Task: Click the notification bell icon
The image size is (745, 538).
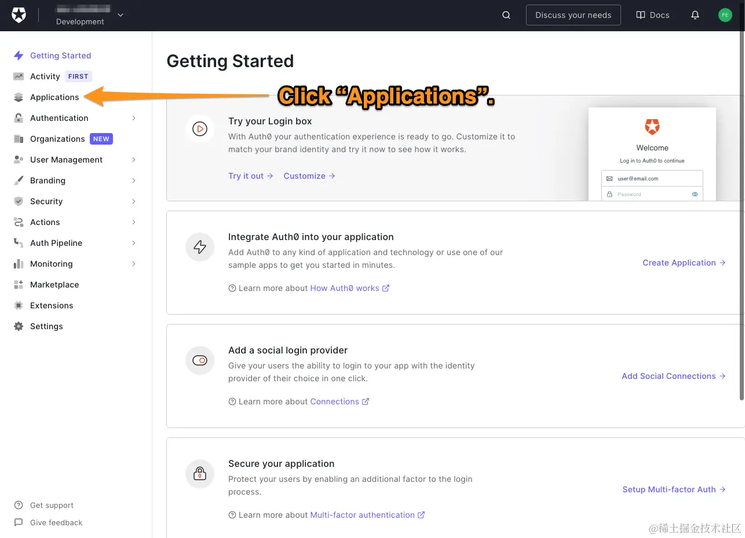Action: 695,15
